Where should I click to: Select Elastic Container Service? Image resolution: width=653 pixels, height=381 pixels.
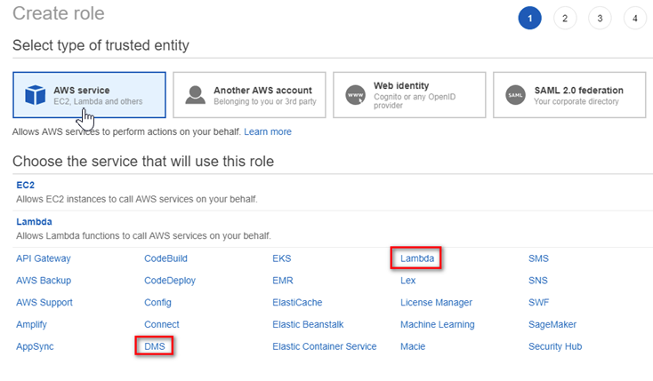coord(325,346)
